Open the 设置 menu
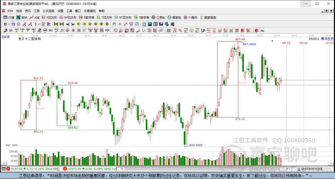 [60, 11]
